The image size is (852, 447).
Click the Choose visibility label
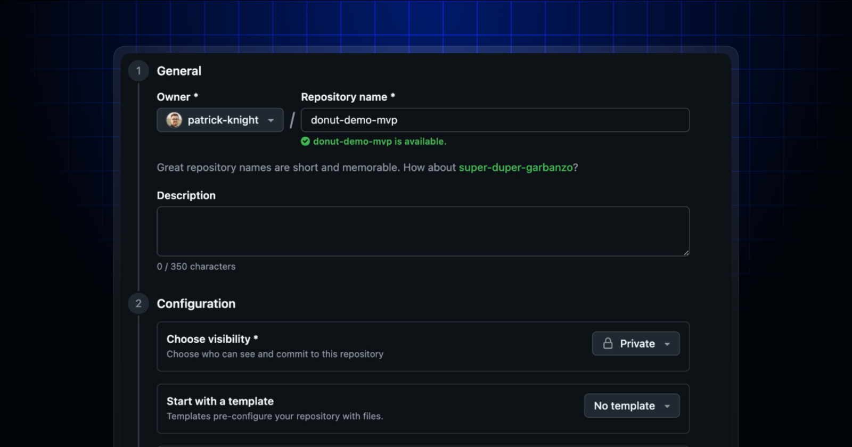pyautogui.click(x=211, y=339)
